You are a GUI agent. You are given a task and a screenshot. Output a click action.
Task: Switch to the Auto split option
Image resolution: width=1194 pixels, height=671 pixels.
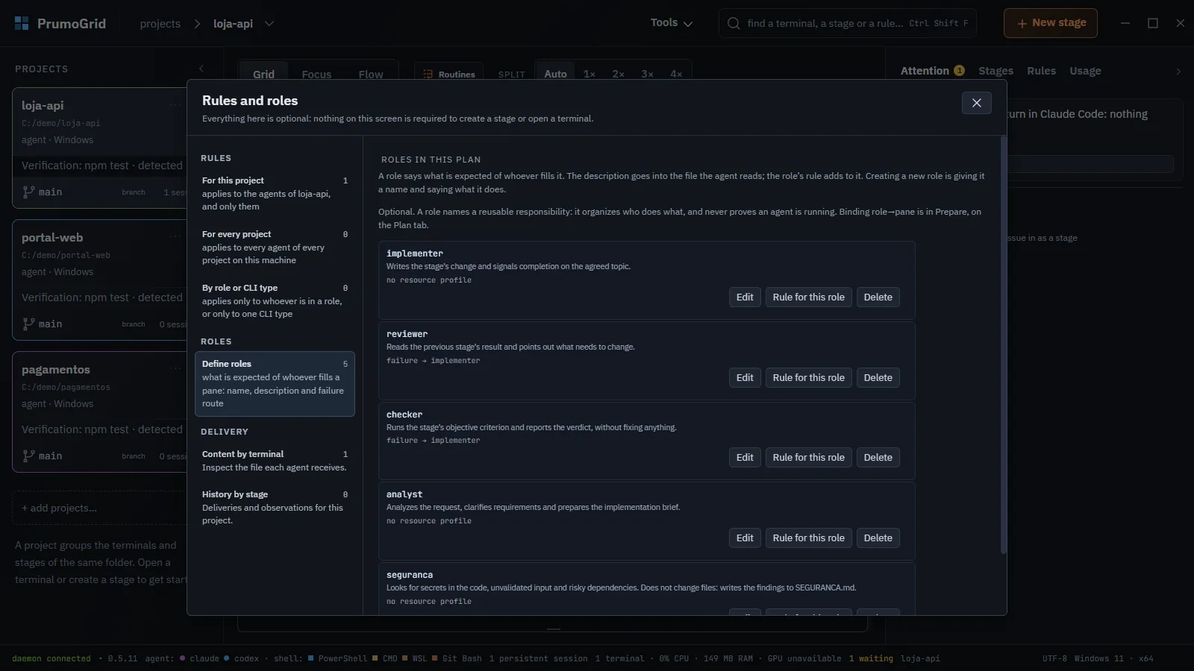[x=555, y=74]
